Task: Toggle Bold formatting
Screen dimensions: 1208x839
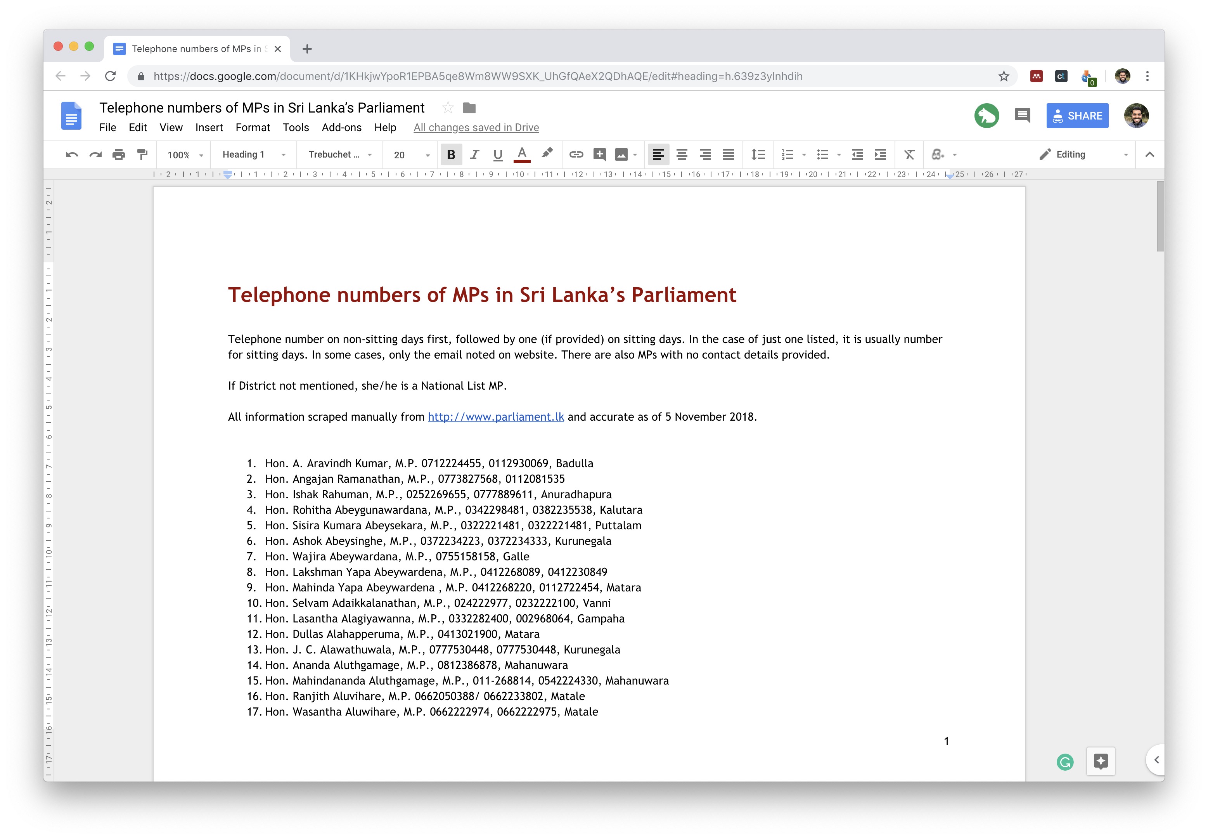Action: (x=451, y=154)
